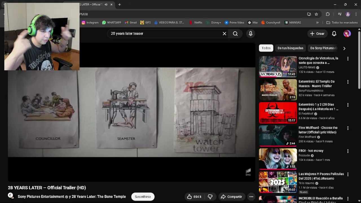Open options for Las Mejores y Peores video
361x203 pixels.
348,174
